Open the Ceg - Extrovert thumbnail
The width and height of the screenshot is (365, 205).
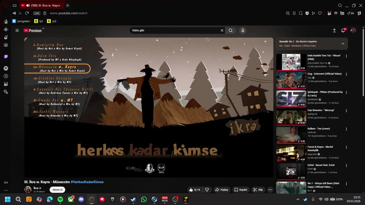[291, 80]
